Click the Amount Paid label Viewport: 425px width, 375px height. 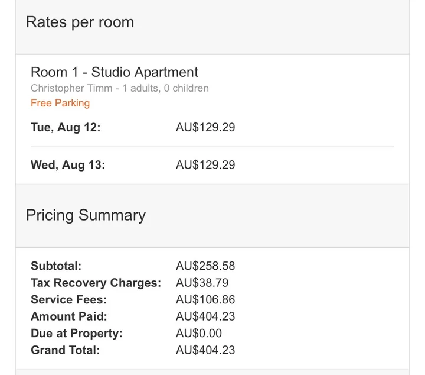(69, 316)
